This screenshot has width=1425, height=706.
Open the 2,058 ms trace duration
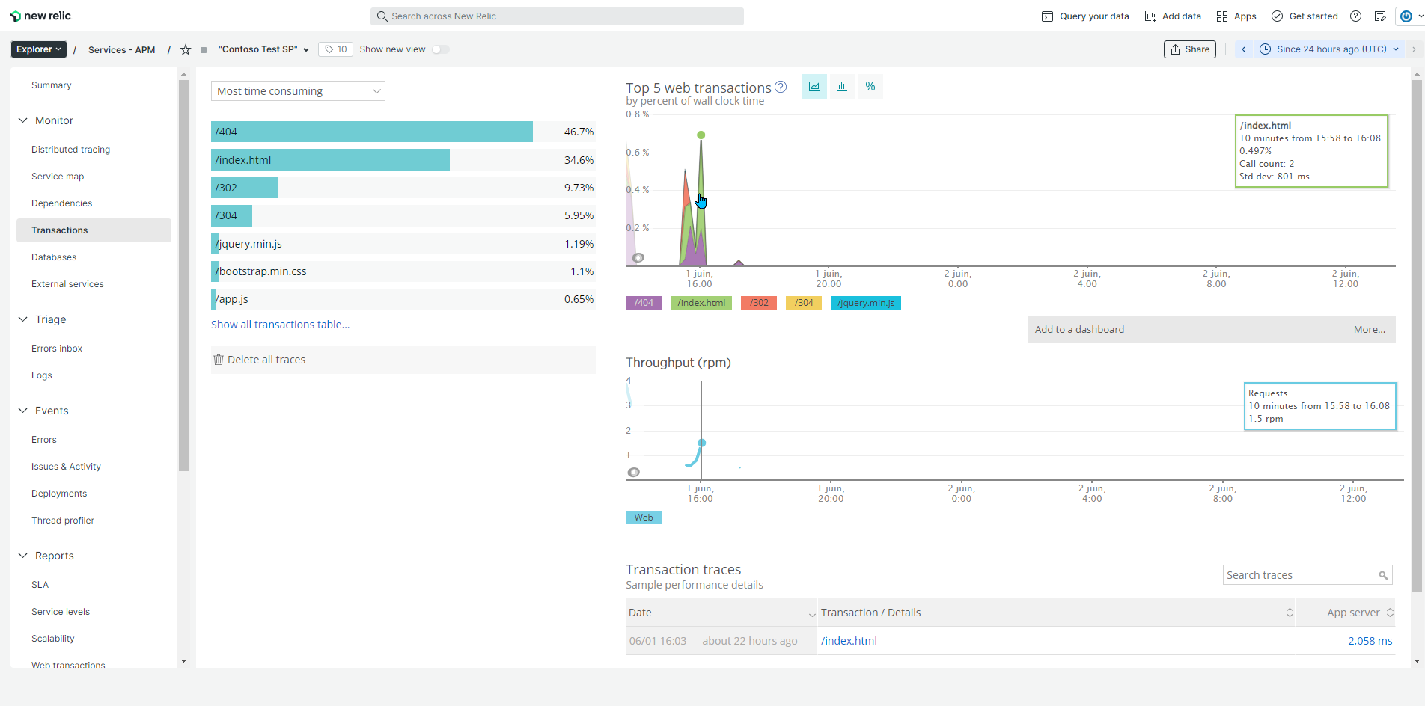[x=1370, y=641]
